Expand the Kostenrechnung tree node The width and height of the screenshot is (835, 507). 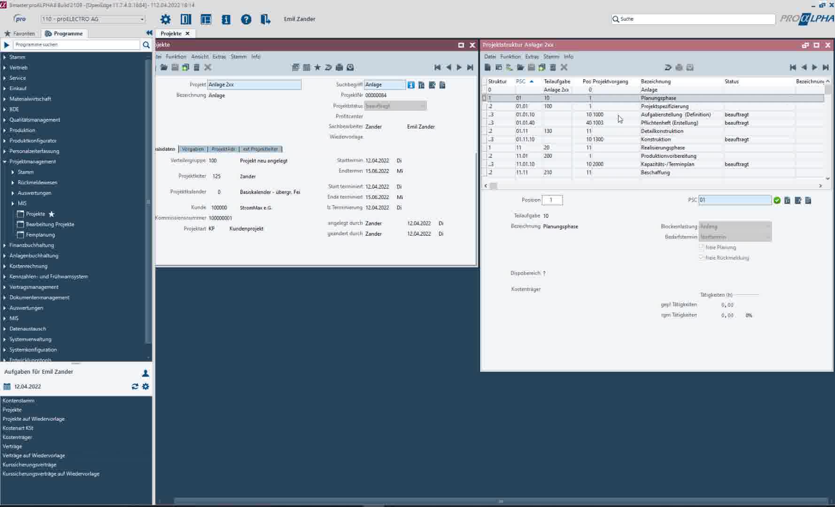(x=5, y=266)
